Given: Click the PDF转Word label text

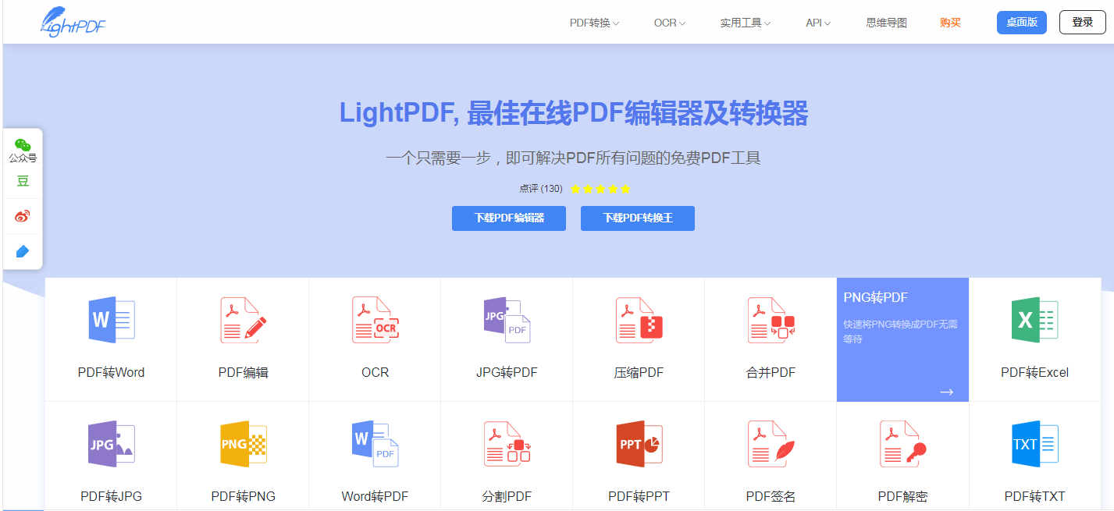Looking at the screenshot, I should point(111,372).
